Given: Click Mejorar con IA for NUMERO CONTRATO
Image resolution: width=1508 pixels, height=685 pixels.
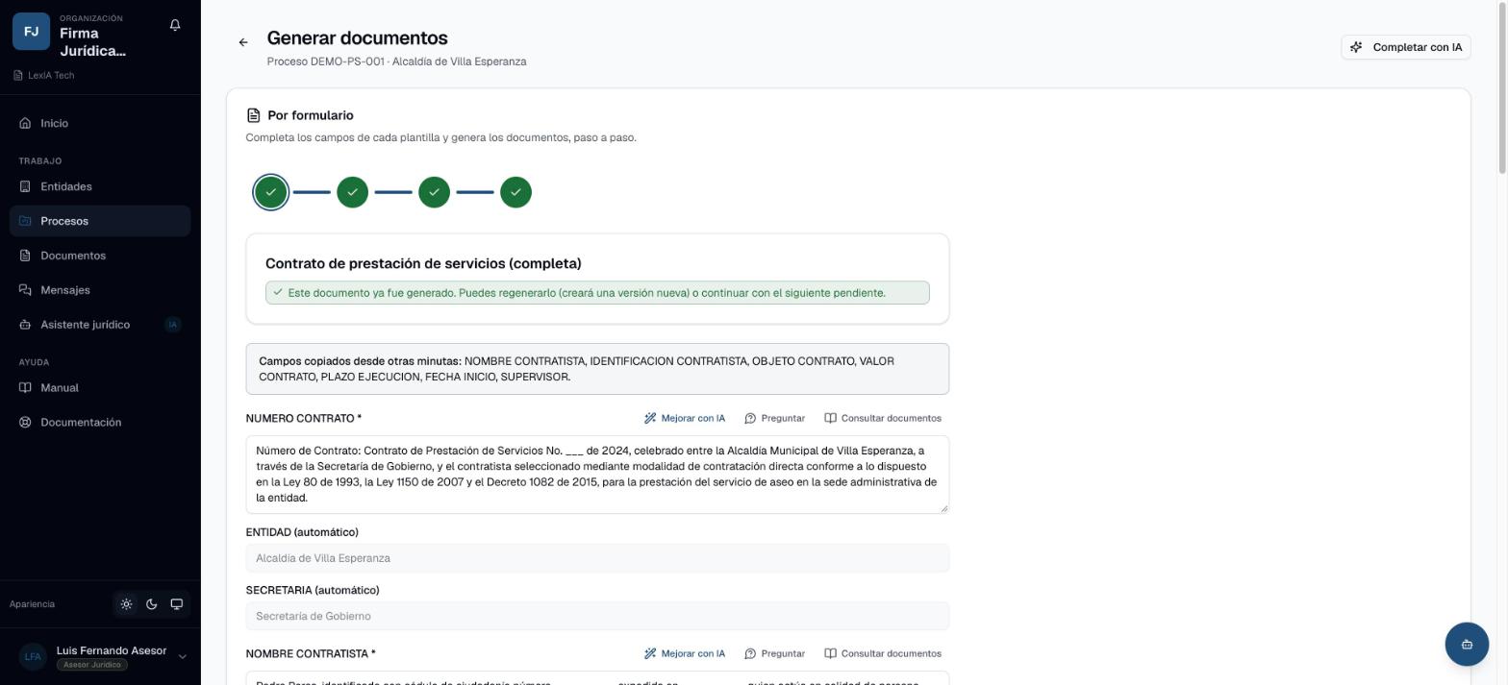Looking at the screenshot, I should point(685,419).
